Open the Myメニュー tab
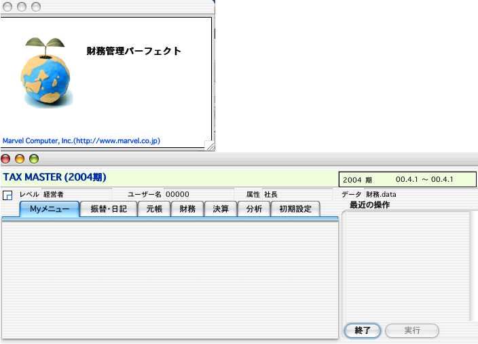This screenshot has width=478, height=344. [x=50, y=209]
